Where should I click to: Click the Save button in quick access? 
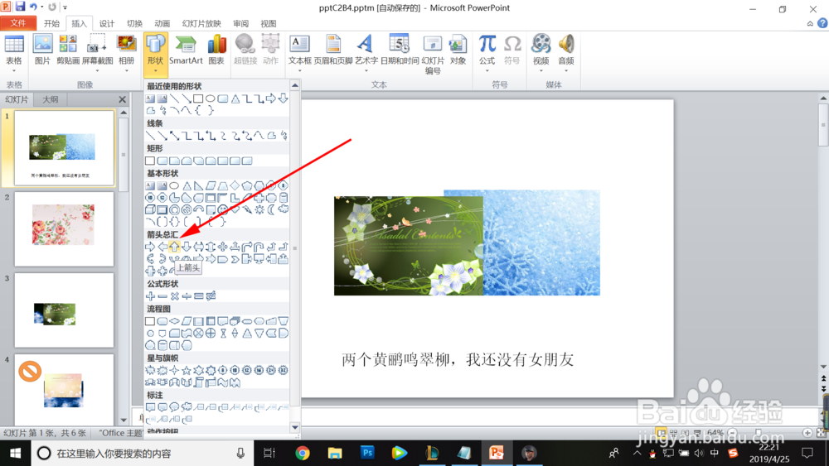[x=20, y=7]
